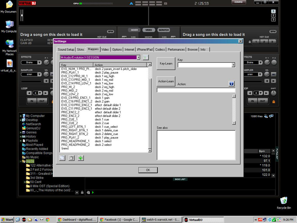The image size is (297, 223).
Task: Toggle the MIXER panel button
Action: point(134,30)
